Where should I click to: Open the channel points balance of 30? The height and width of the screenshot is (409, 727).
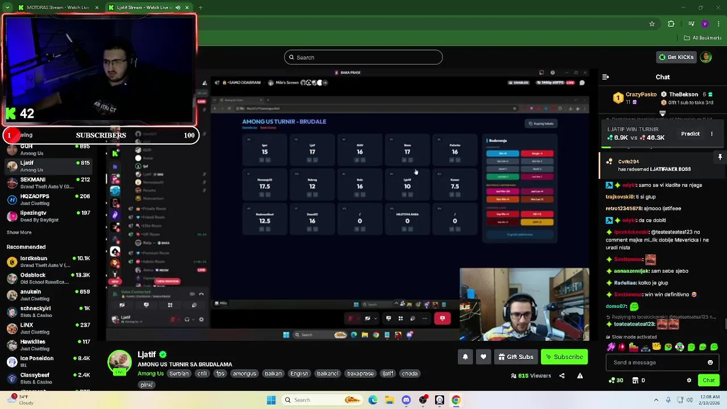tap(616, 380)
